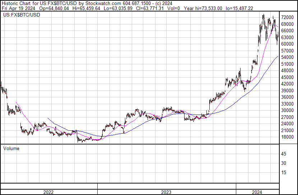Click the 30000 price axis label
298x195 pixels.
tap(288, 110)
